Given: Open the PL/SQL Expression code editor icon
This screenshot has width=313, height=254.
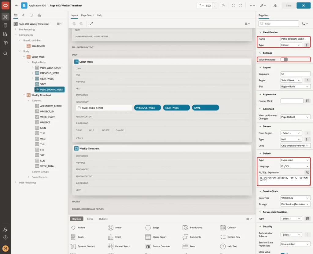Looking at the screenshot, I should [307, 172].
